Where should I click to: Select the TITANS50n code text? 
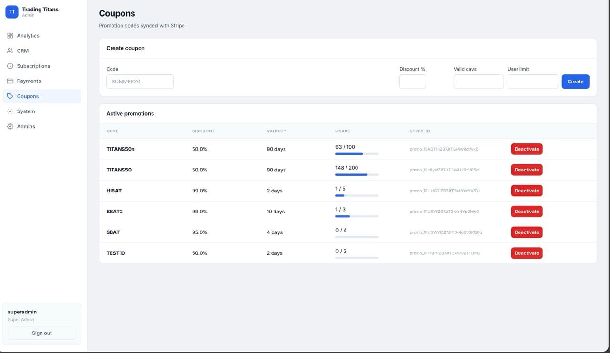coord(121,149)
